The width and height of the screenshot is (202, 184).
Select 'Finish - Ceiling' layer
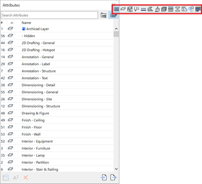tap(57, 120)
